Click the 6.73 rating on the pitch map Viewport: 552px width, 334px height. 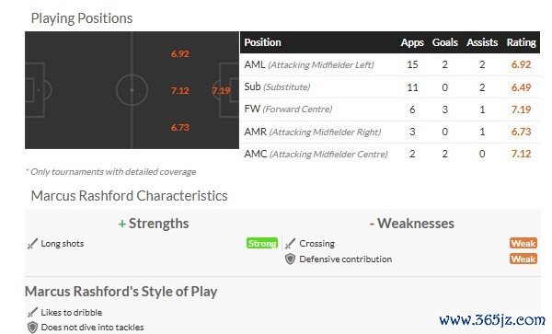180,127
